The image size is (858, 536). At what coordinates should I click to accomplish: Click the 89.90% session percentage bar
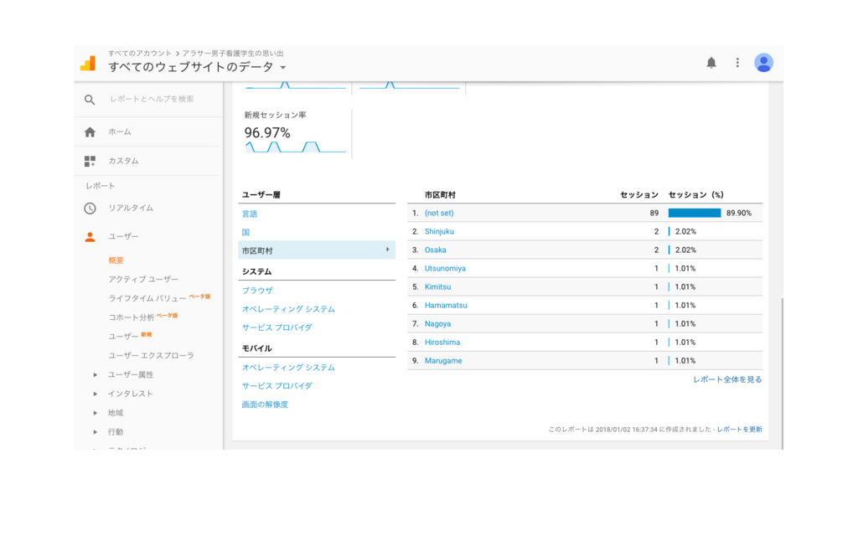695,214
